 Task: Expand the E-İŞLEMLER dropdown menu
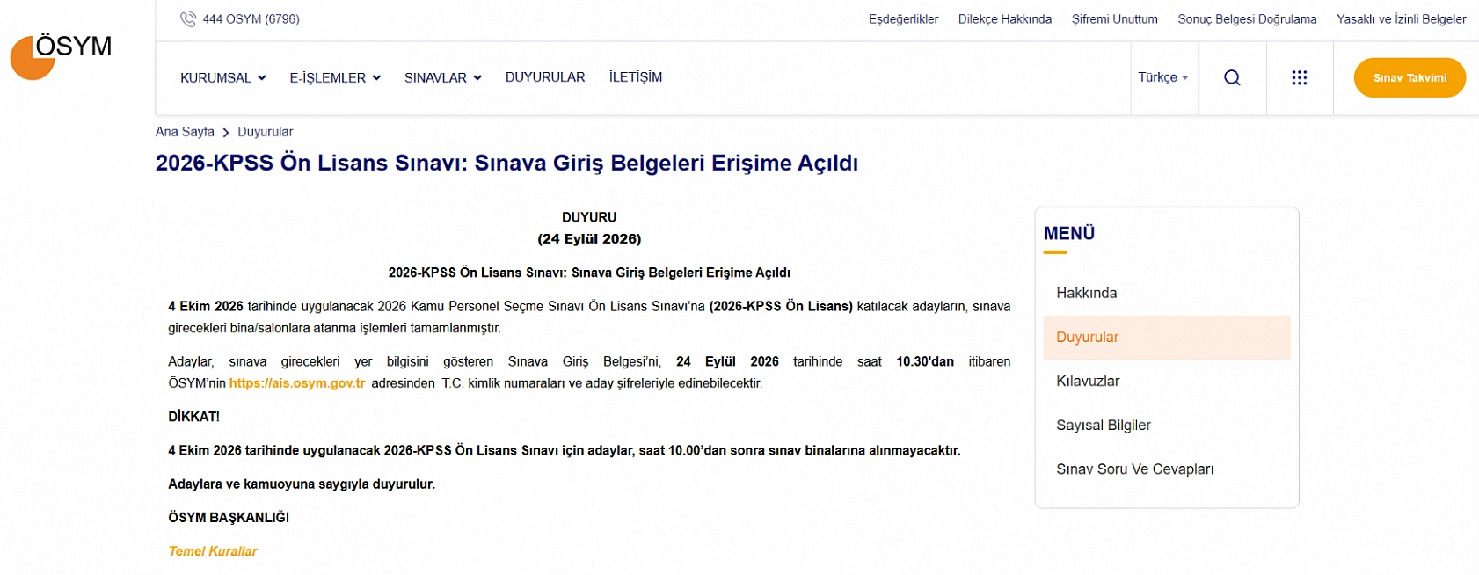[x=335, y=77]
